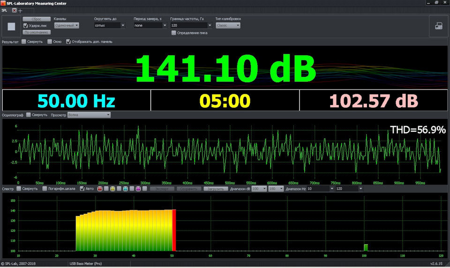Select the cyan spectrum color swatch

coord(126,188)
